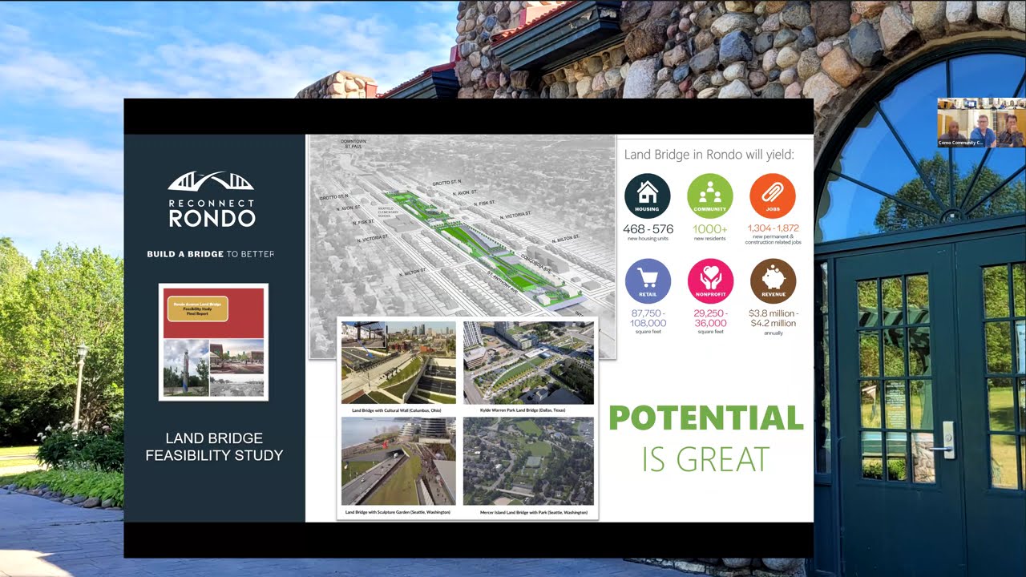Click the 'new permanent & construction related jobs' caption
Screen dimensions: 1026x577
(773, 240)
